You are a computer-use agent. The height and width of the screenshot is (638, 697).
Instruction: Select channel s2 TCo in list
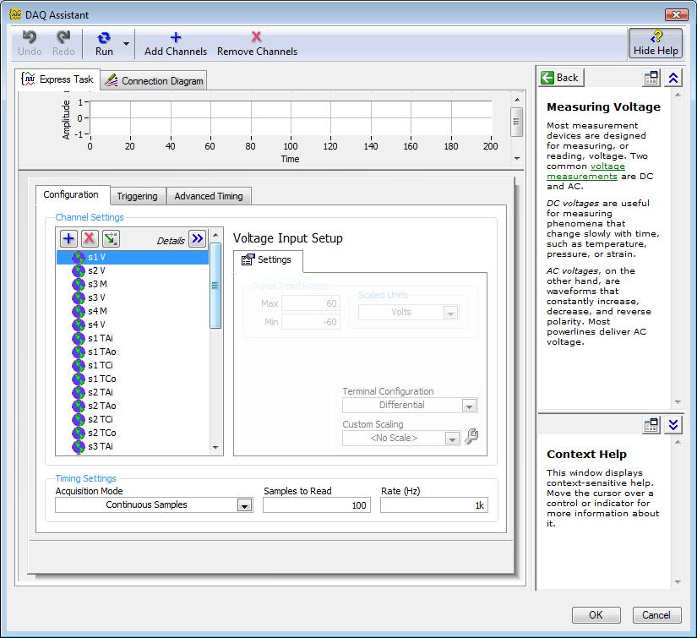132,433
